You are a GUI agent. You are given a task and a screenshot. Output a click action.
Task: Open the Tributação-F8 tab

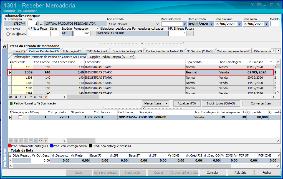point(72,51)
